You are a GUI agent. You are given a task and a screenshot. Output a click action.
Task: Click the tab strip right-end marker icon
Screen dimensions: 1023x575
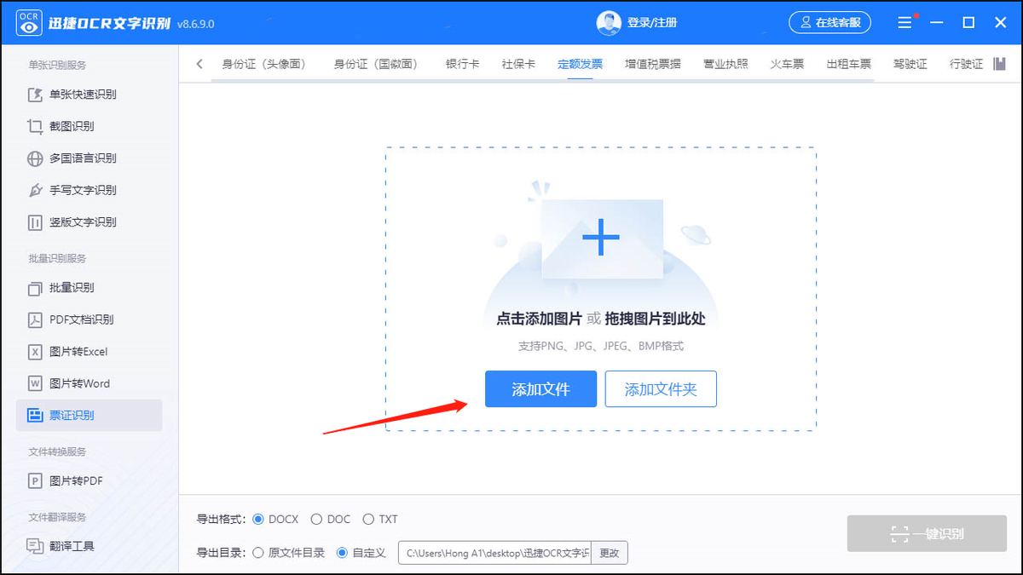(x=1000, y=64)
